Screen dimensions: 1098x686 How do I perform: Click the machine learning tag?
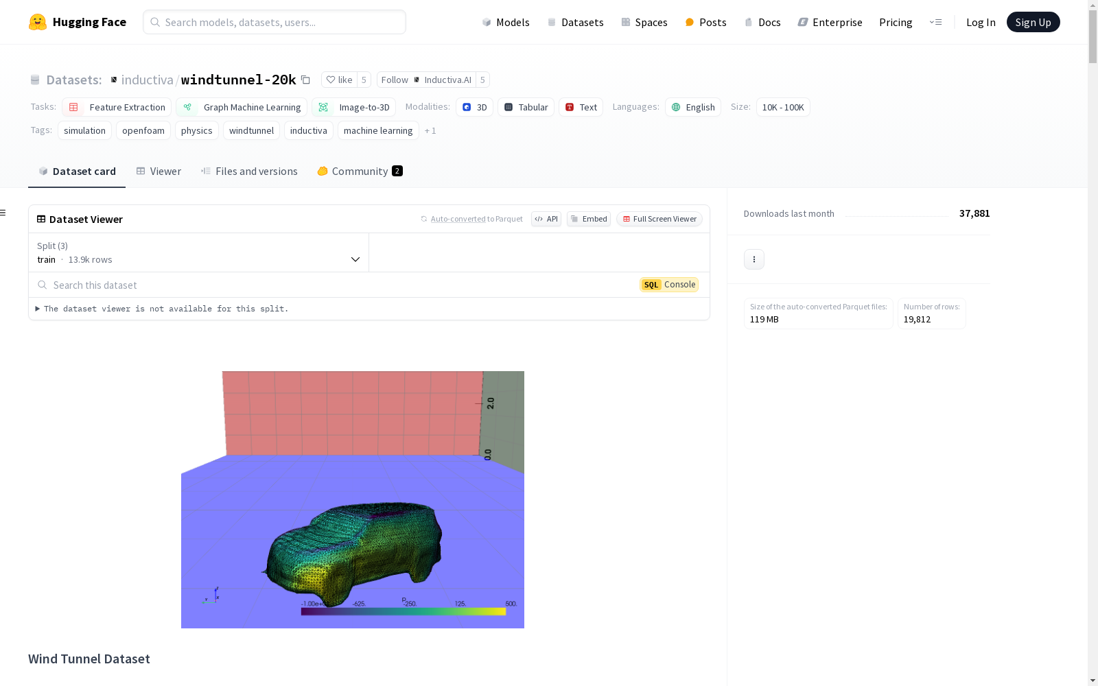pyautogui.click(x=378, y=130)
